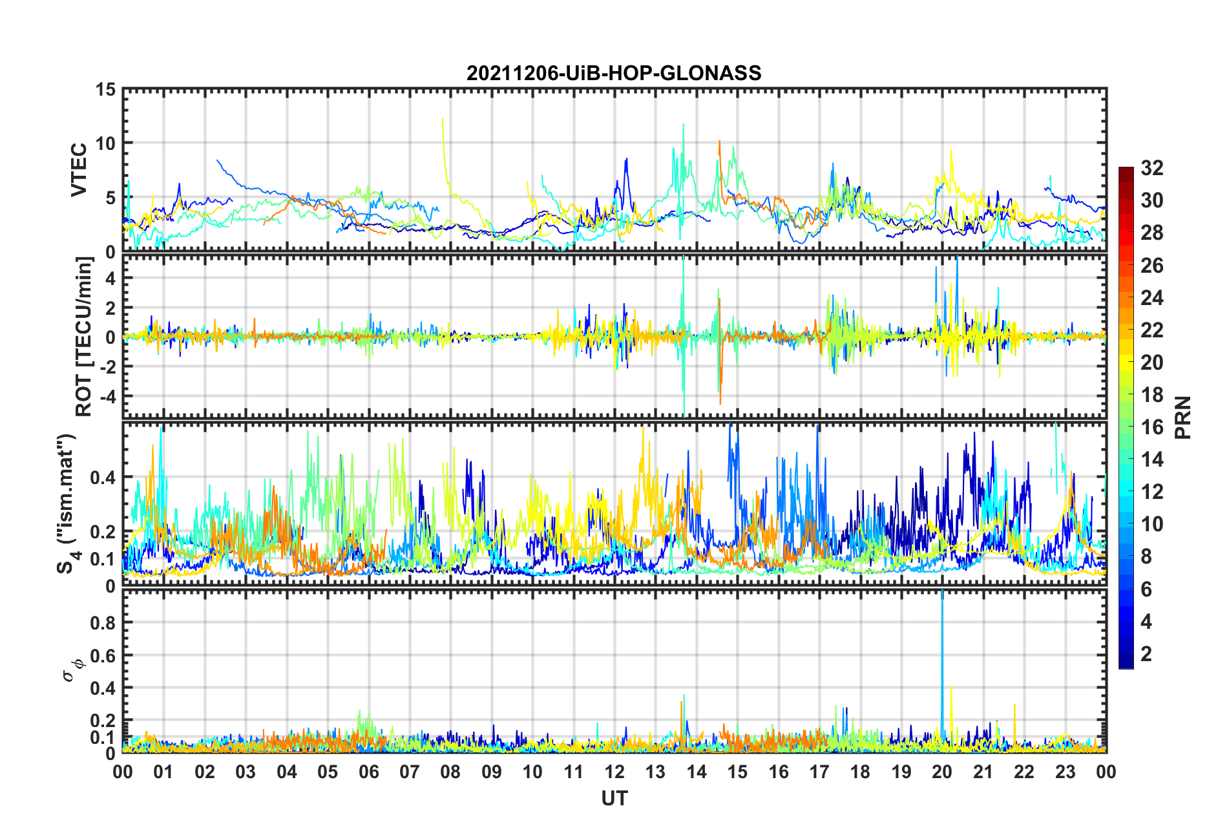The image size is (1229, 835).
Task: Click colorbar tick label 4
Action: click(x=1146, y=622)
